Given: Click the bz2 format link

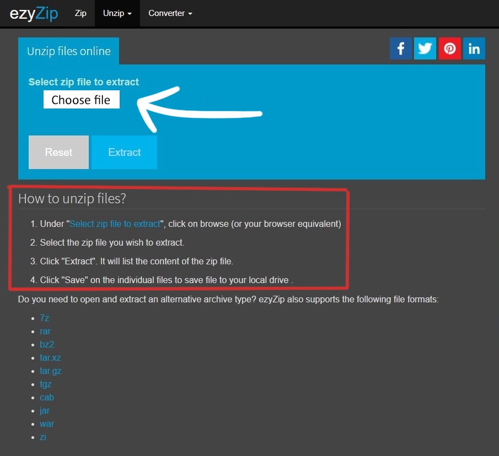Looking at the screenshot, I should 47,344.
